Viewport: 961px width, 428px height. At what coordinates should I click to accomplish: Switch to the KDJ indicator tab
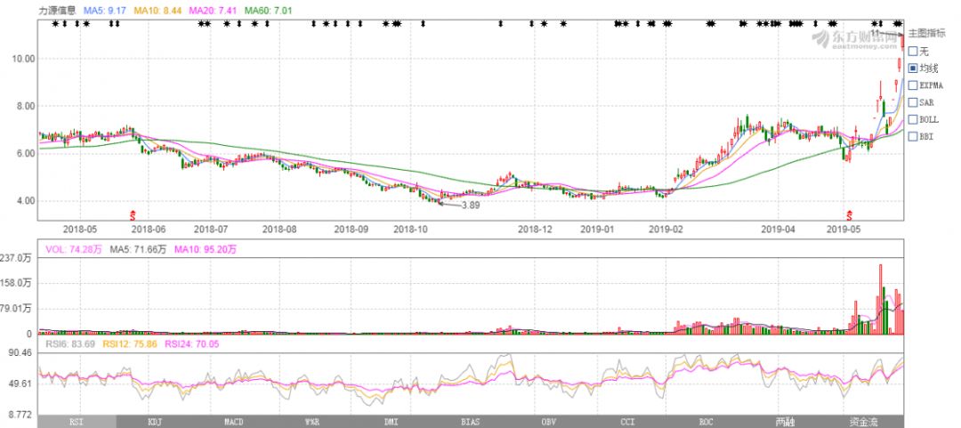[x=155, y=422]
